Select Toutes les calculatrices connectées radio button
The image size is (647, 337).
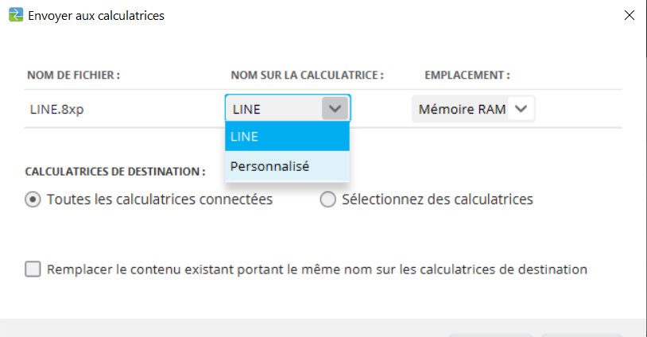click(x=33, y=200)
